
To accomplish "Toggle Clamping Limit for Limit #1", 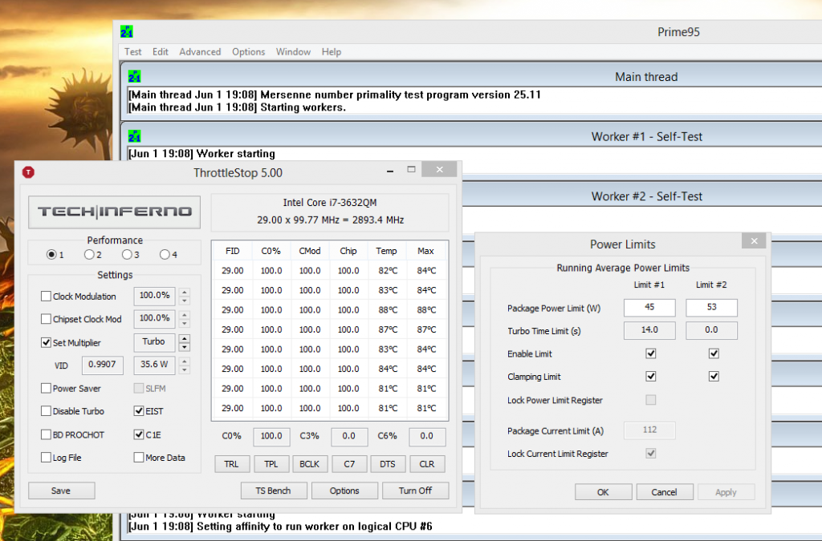I will (650, 376).
